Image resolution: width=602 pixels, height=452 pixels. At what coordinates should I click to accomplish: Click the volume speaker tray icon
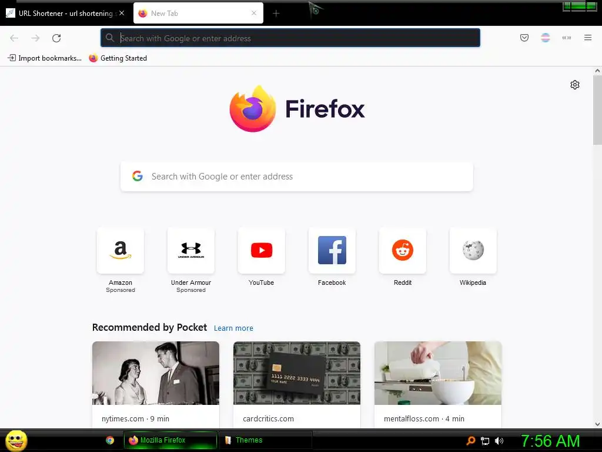(x=499, y=441)
